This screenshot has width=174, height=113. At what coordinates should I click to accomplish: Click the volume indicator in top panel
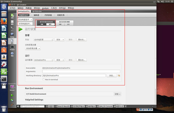click(162, 2)
